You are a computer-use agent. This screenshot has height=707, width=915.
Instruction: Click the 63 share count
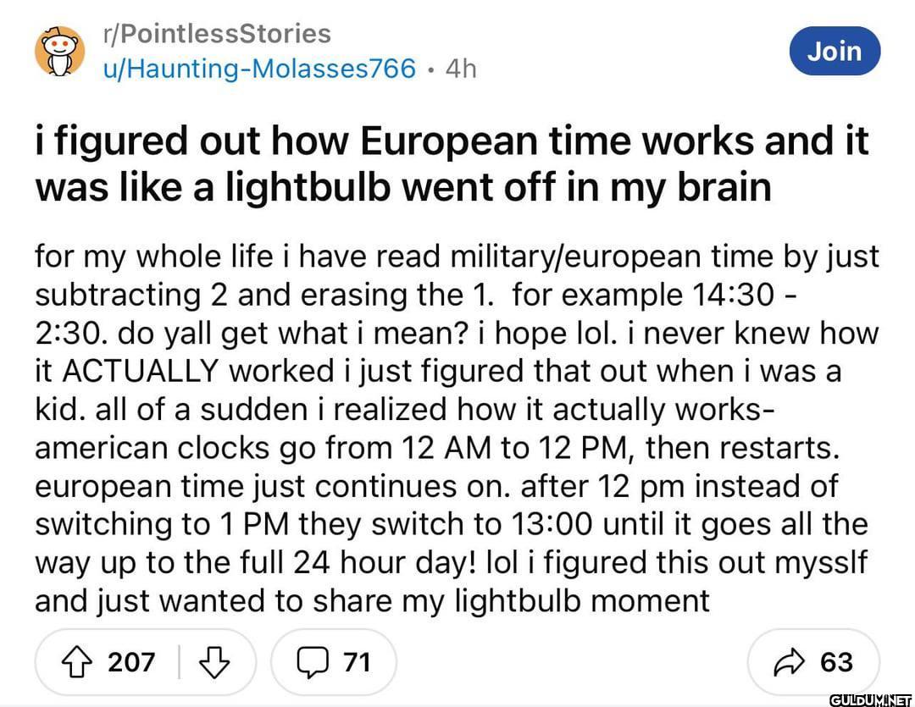[835, 661]
